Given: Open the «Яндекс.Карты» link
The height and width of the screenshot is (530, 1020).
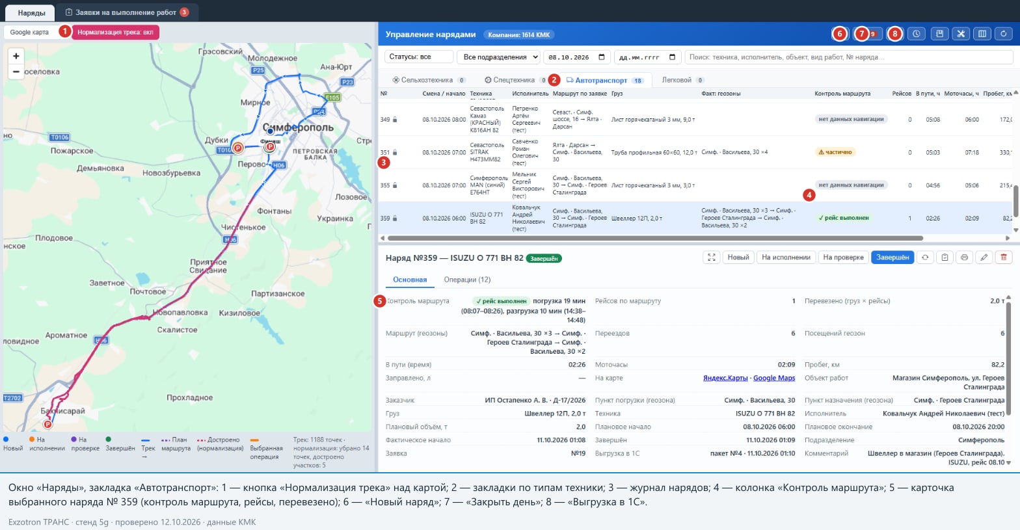Looking at the screenshot, I should click(725, 378).
